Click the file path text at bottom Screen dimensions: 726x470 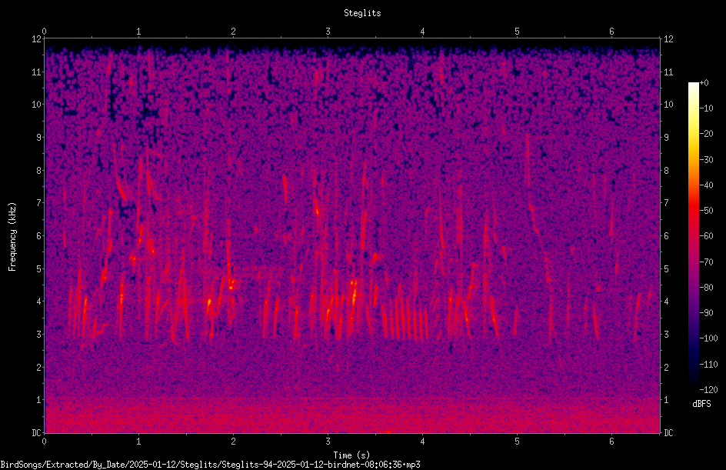click(210, 465)
